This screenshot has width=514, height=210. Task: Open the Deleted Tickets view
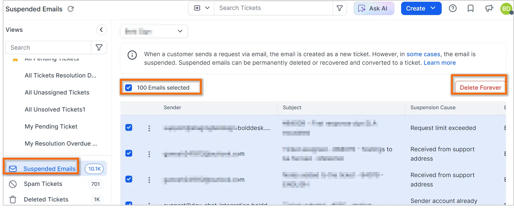click(46, 199)
